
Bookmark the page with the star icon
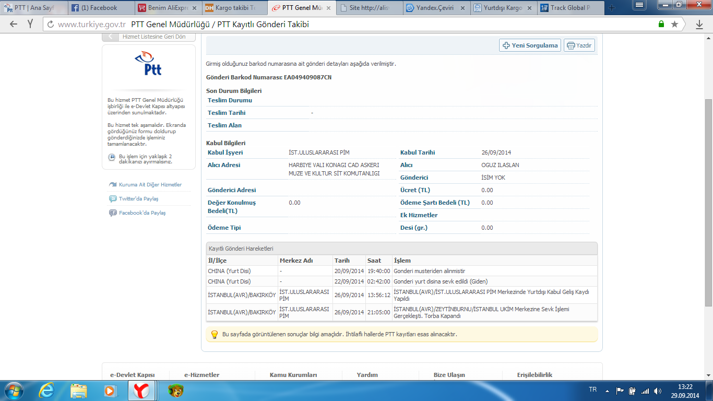tap(674, 25)
